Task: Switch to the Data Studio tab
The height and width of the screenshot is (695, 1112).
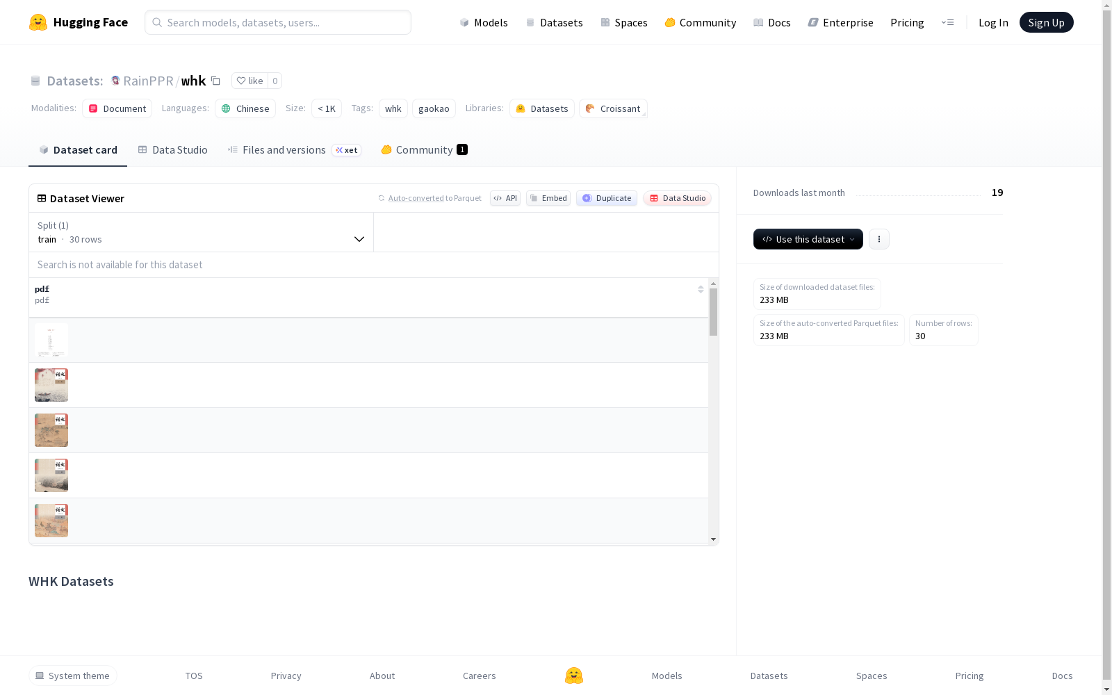Action: 172,149
